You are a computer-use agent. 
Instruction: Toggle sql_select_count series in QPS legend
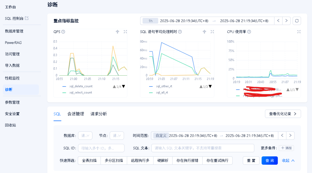click(77, 93)
